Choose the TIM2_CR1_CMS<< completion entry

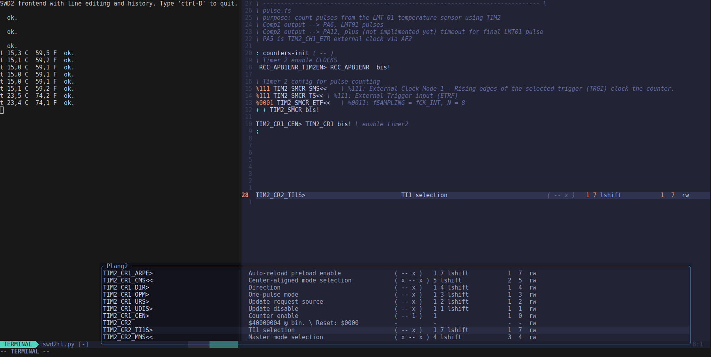[128, 280]
